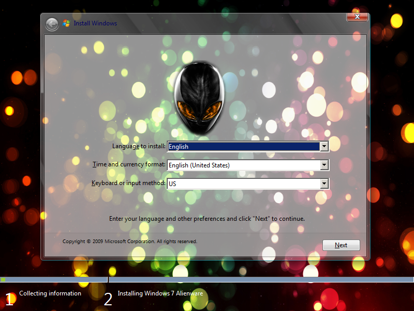This screenshot has width=414, height=311.
Task: Expand the Time and currency format dropdown arrow
Action: [x=324, y=165]
